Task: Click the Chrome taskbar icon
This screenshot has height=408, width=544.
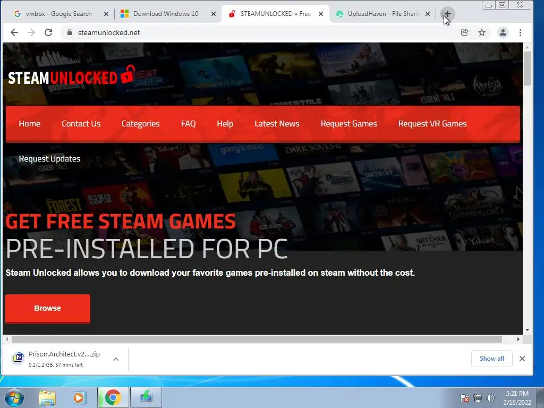Action: tap(113, 397)
